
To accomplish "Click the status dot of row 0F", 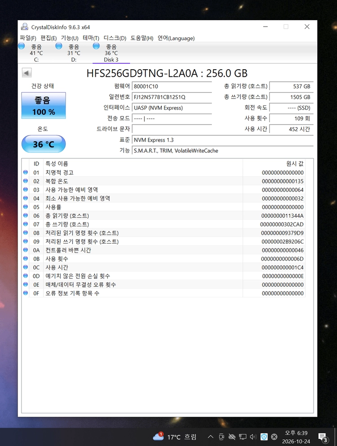I will tap(26, 293).
